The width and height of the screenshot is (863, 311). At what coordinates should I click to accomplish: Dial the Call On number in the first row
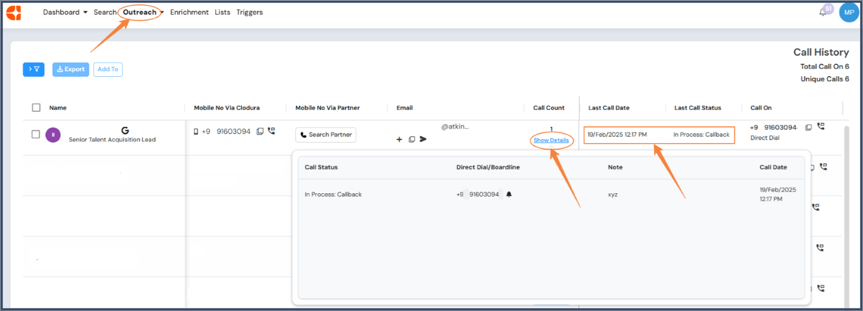tap(821, 127)
